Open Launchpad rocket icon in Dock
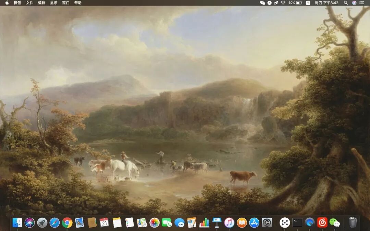The height and width of the screenshot is (231, 370). (x=42, y=223)
